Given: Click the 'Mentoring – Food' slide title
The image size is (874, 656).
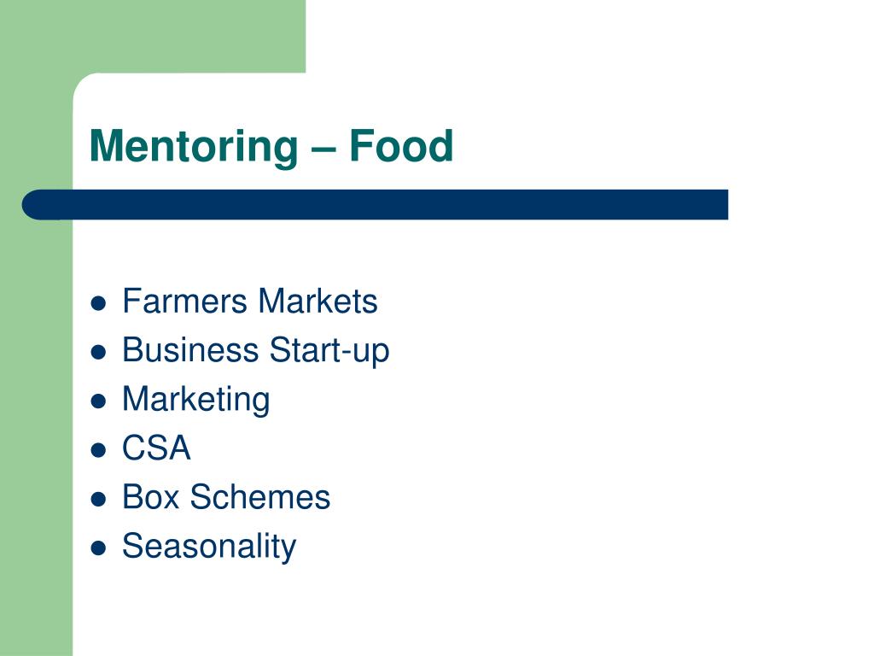Looking at the screenshot, I should (x=271, y=146).
